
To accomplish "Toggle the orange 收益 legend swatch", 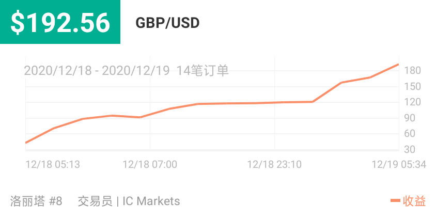I will 395,200.
